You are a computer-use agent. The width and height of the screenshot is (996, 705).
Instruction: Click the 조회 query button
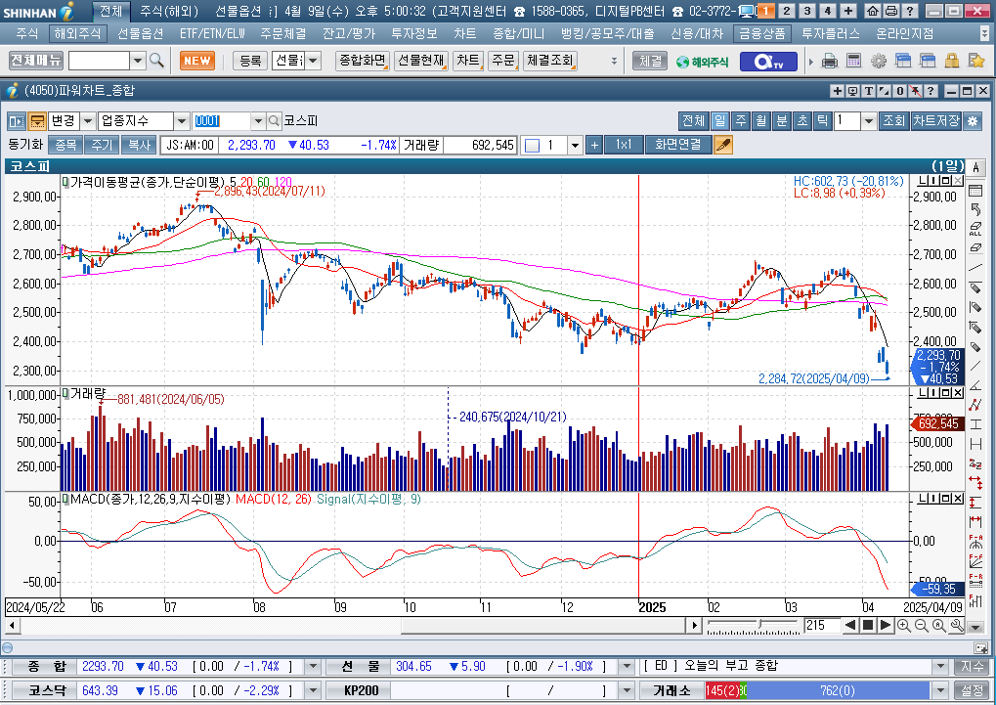point(893,121)
